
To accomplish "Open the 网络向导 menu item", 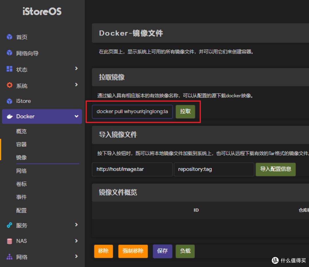I will 27,53.
